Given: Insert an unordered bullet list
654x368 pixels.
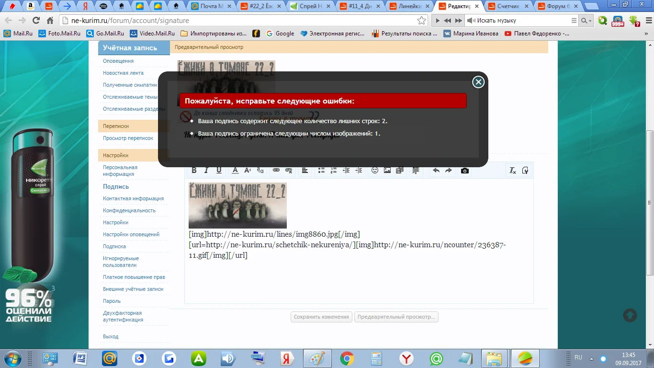Looking at the screenshot, I should point(321,170).
